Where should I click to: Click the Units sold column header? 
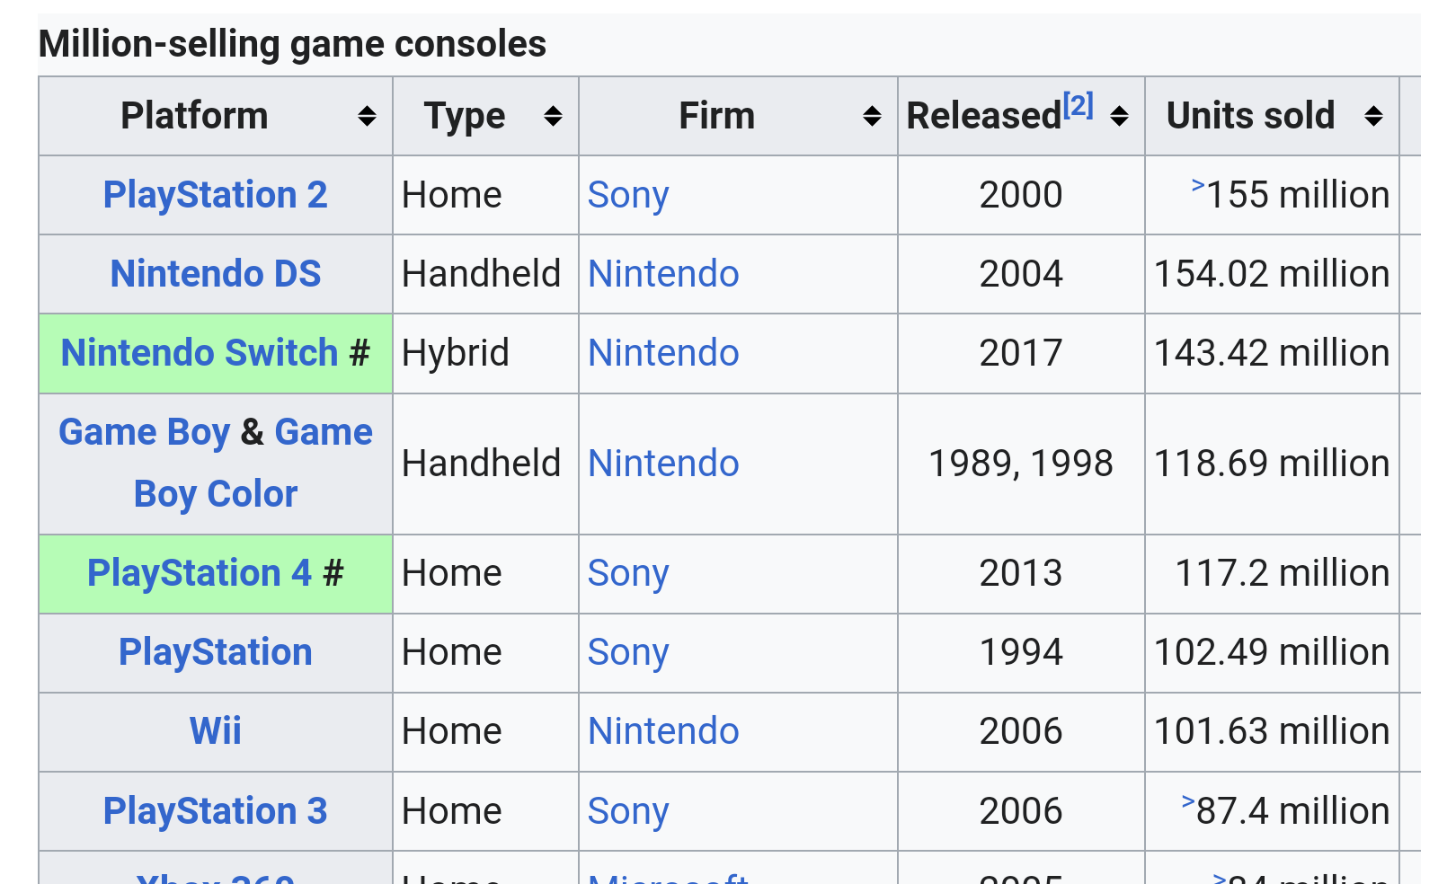point(1249,116)
